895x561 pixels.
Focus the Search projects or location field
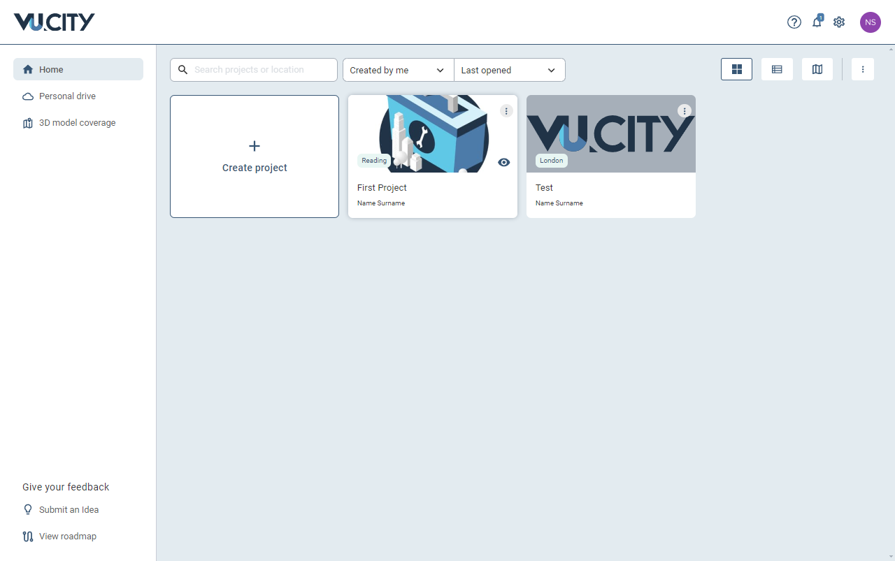(x=254, y=70)
